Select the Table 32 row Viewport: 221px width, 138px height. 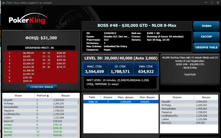pos(121,102)
